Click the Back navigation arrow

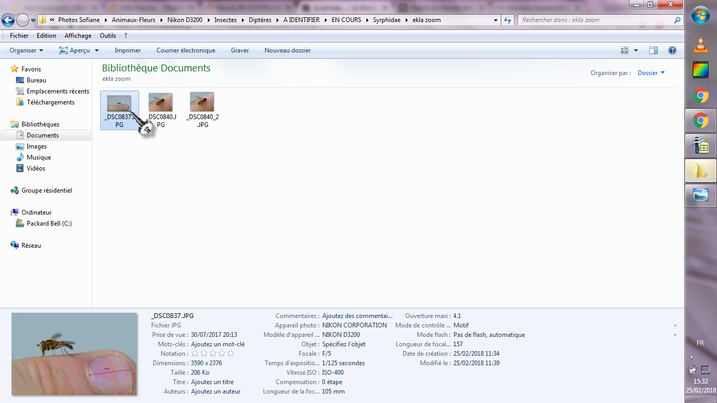point(8,20)
